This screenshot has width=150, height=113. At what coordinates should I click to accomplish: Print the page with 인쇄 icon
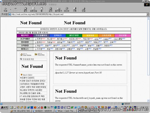point(83,10)
